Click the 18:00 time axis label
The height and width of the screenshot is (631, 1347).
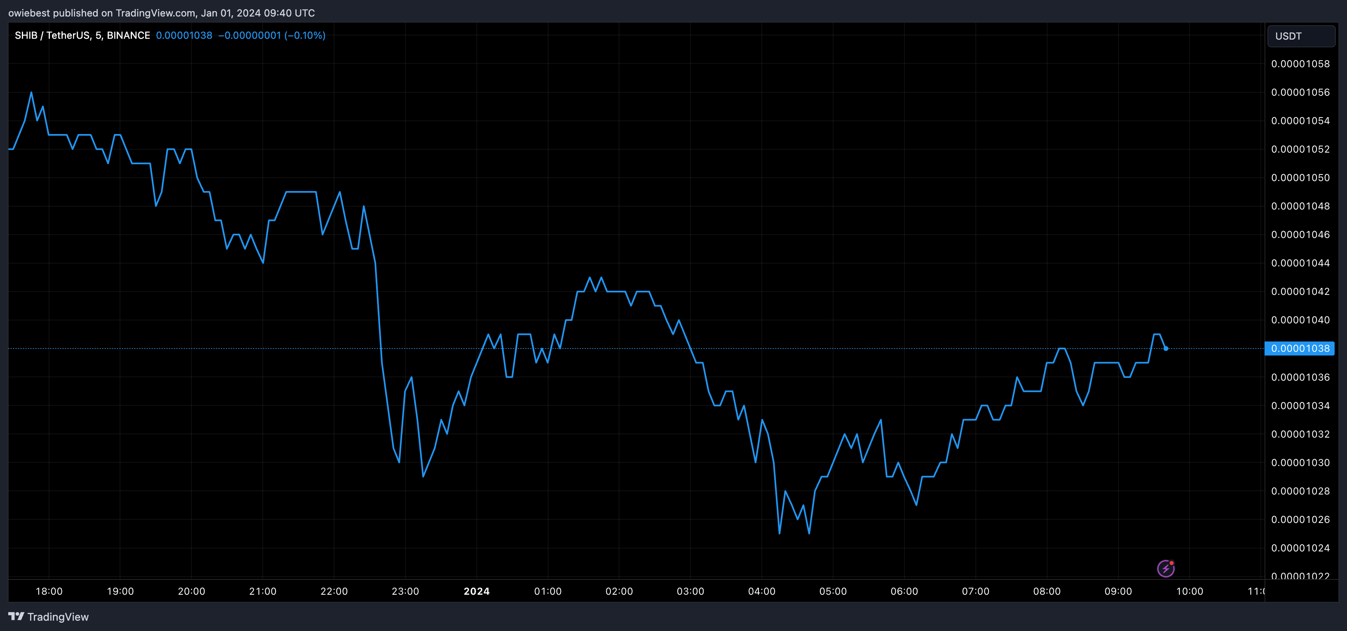pos(49,591)
